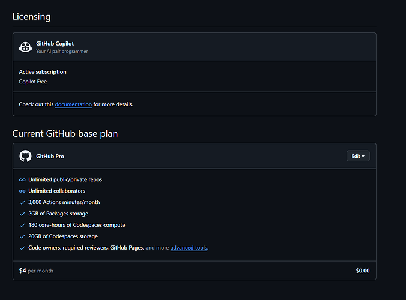Click checkmark next to Code owners line
The width and height of the screenshot is (406, 300).
22,248
